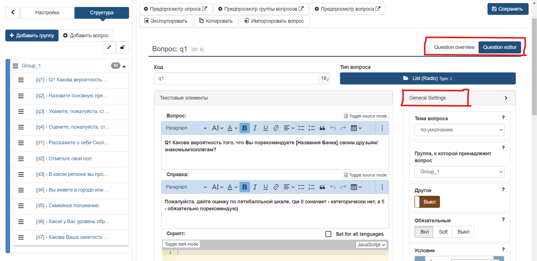
Task: Insert bulleted list in the Справка editor
Action: tap(301, 187)
